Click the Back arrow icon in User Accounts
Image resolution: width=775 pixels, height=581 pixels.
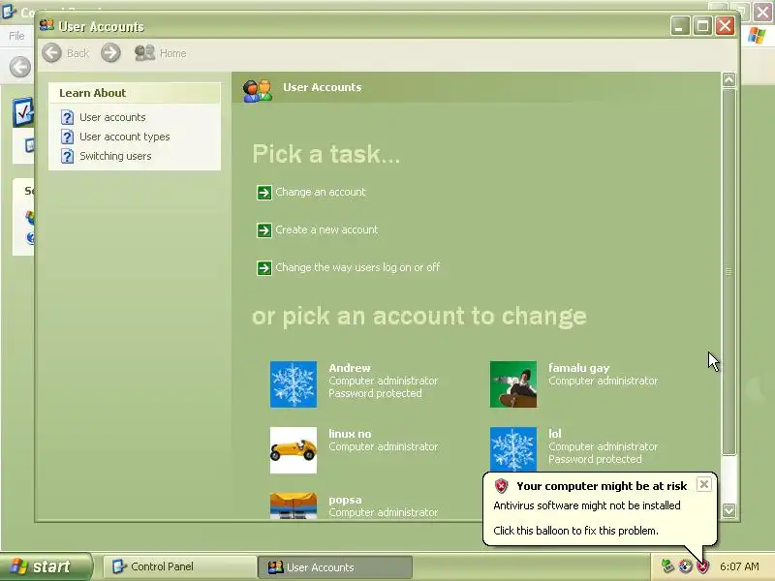[51, 53]
